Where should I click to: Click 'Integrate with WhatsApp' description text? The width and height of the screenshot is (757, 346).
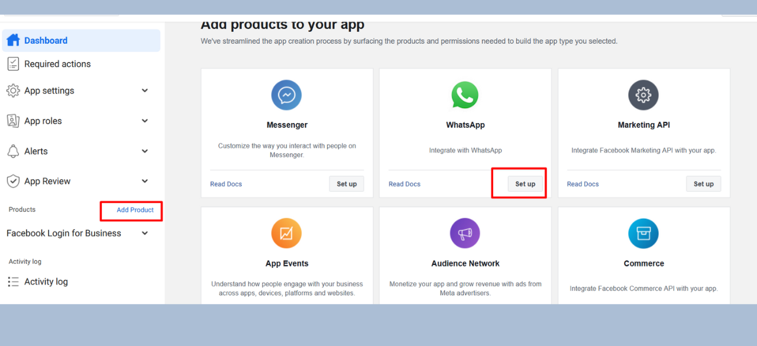(x=465, y=150)
